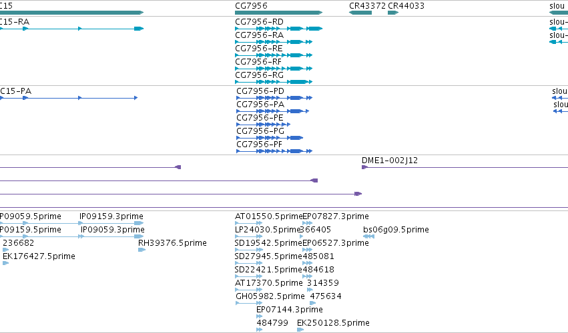Click the SD22421.5prime EST
568x333 pixels.
[x=248, y=276]
